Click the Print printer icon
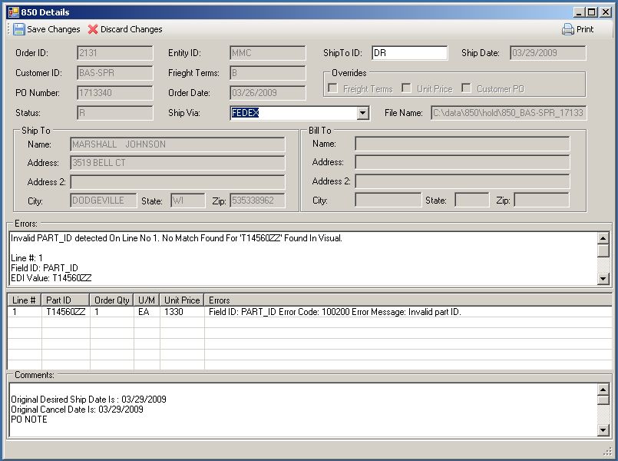 (x=568, y=29)
